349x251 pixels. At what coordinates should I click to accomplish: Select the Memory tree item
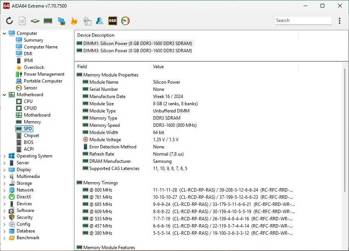pyautogui.click(x=32, y=122)
